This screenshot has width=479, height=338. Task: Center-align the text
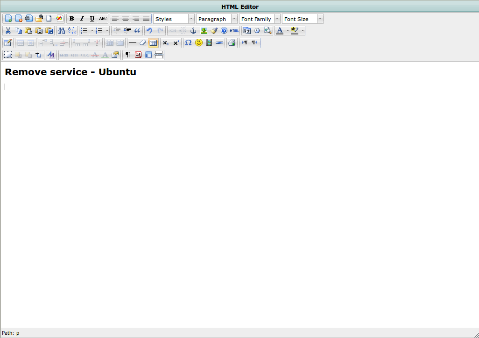126,19
